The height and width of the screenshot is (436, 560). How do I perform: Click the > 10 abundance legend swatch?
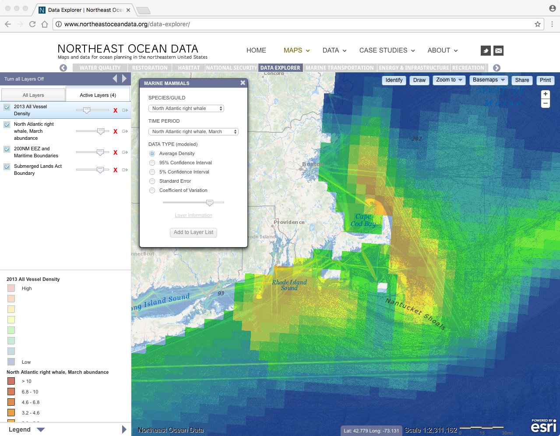[11, 381]
